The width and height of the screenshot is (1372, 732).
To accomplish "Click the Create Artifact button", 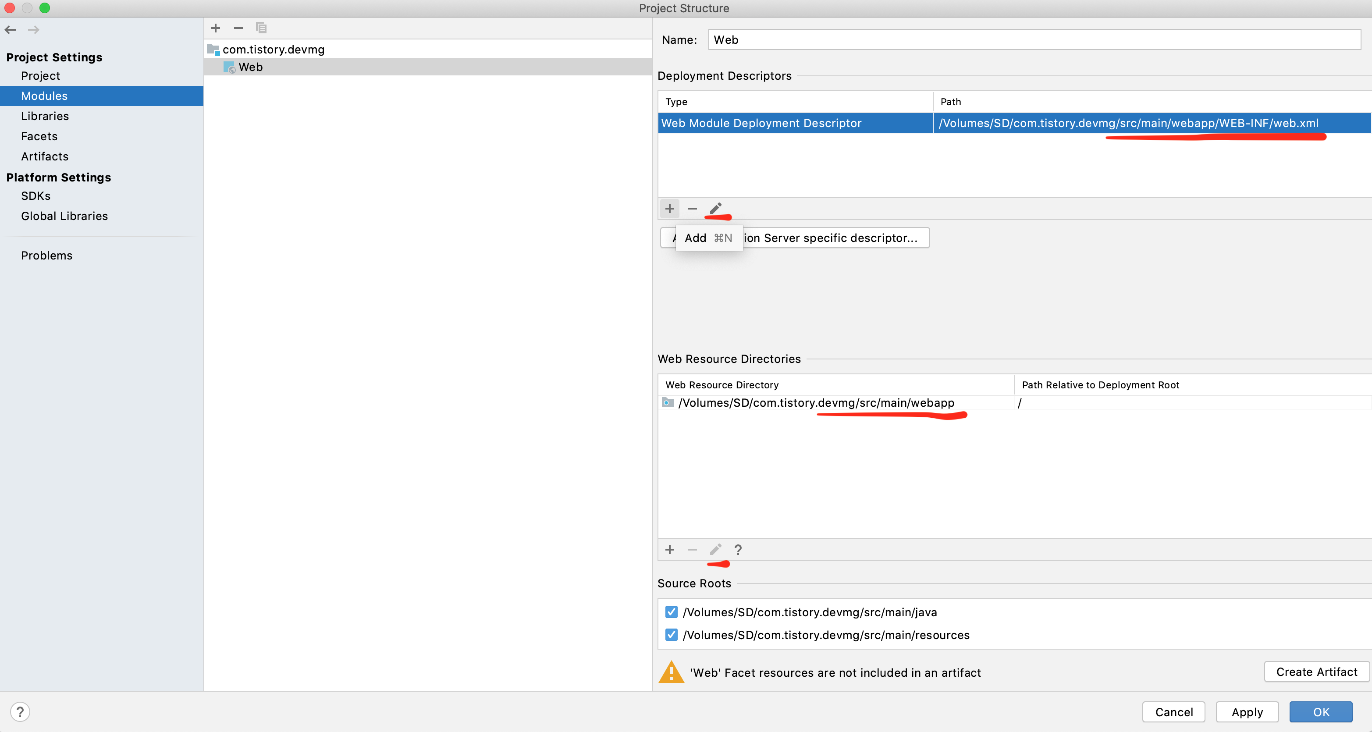I will (1316, 672).
